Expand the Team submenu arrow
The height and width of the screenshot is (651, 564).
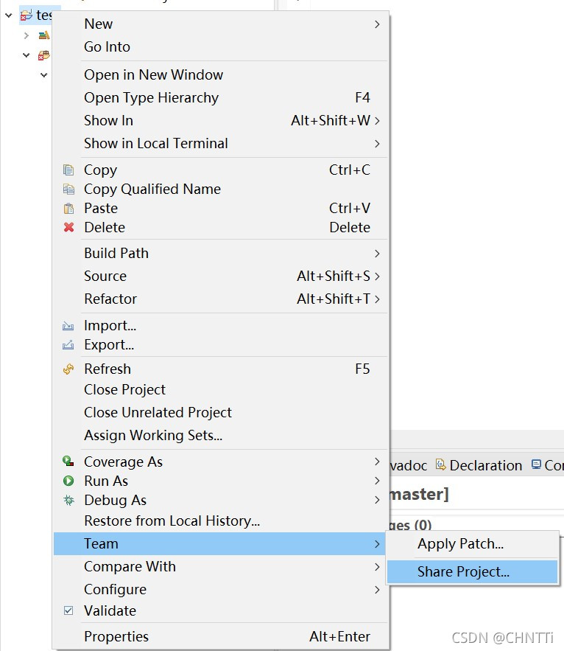point(377,544)
